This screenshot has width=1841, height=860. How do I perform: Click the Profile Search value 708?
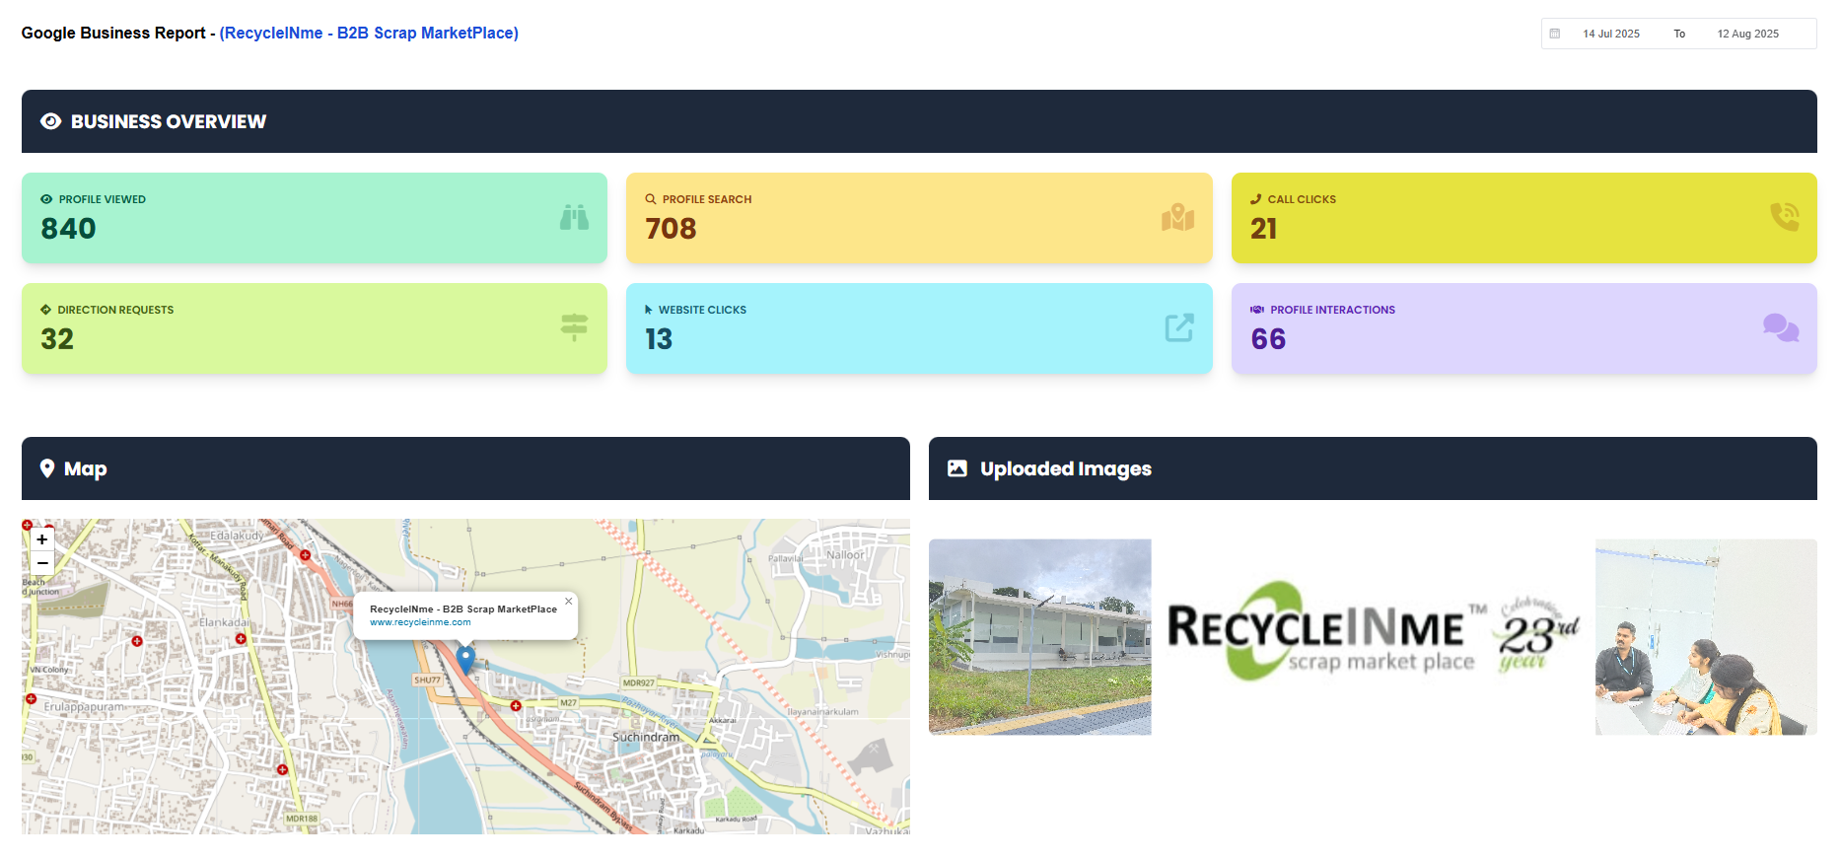tap(671, 229)
